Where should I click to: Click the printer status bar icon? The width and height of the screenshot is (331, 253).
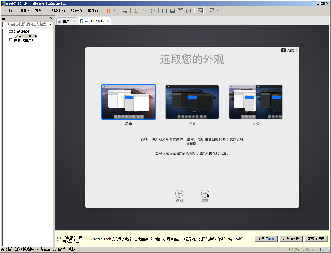pos(314,250)
